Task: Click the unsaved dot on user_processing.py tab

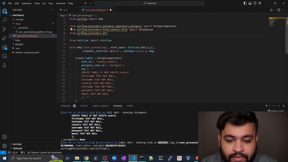Action: (110, 10)
